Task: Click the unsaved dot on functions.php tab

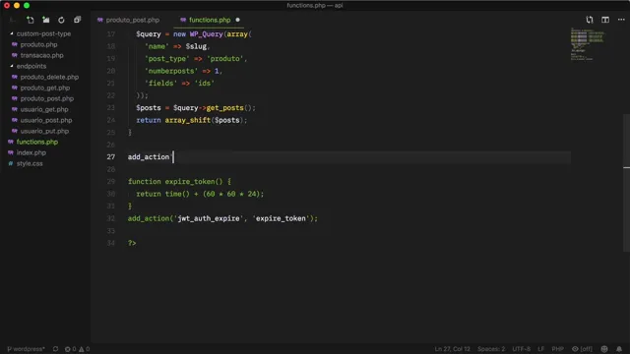Action: (237, 20)
